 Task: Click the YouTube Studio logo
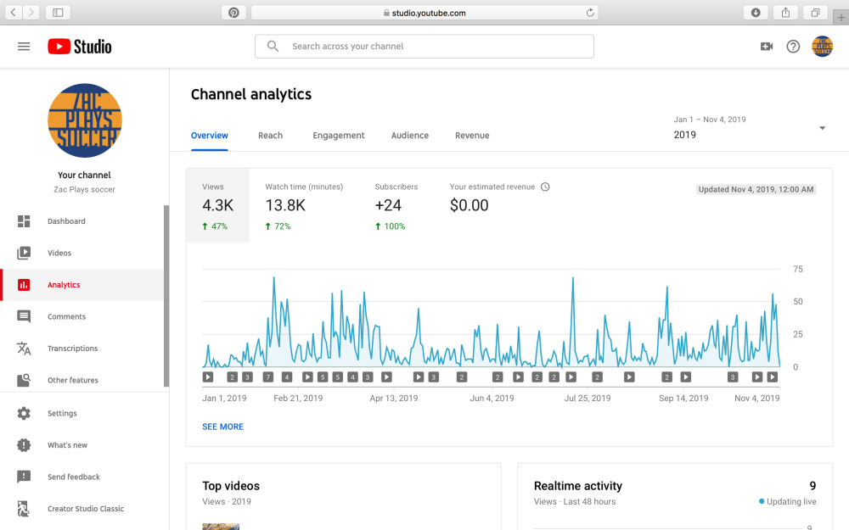click(x=80, y=47)
